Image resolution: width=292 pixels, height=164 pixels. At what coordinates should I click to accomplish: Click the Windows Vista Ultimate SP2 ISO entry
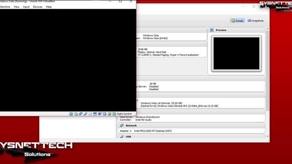[x=179, y=106]
